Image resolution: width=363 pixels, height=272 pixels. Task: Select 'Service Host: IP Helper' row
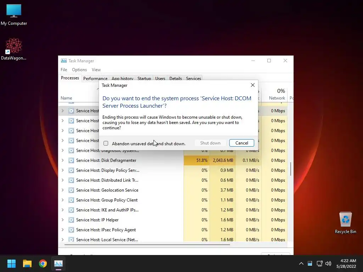173,220
